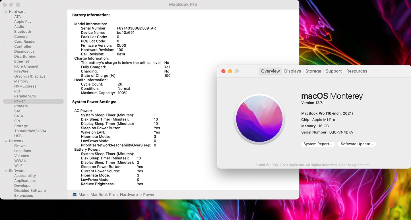Image resolution: width=411 pixels, height=220 pixels.
Task: Select Disabled Software in the sidebar
Action: point(30,191)
